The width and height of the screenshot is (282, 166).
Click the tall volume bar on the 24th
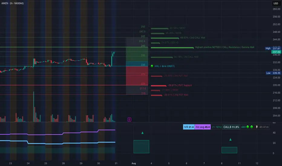tap(34, 107)
